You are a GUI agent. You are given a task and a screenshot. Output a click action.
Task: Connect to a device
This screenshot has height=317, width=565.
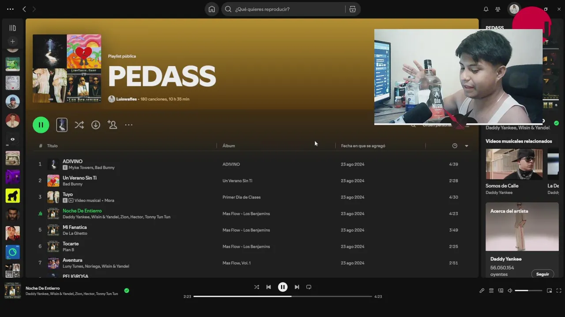501,291
